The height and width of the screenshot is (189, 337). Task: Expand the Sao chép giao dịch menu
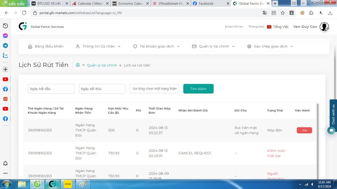click(270, 46)
